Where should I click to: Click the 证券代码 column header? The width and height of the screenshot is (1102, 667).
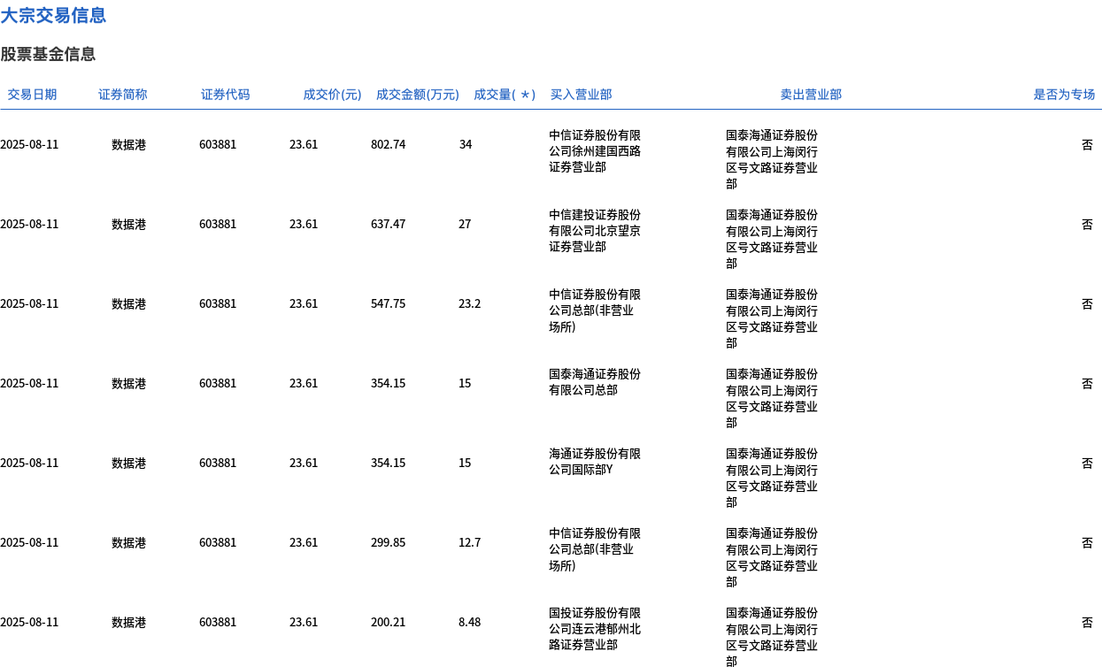pos(226,95)
